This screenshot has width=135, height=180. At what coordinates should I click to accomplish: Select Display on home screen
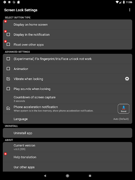67,25
